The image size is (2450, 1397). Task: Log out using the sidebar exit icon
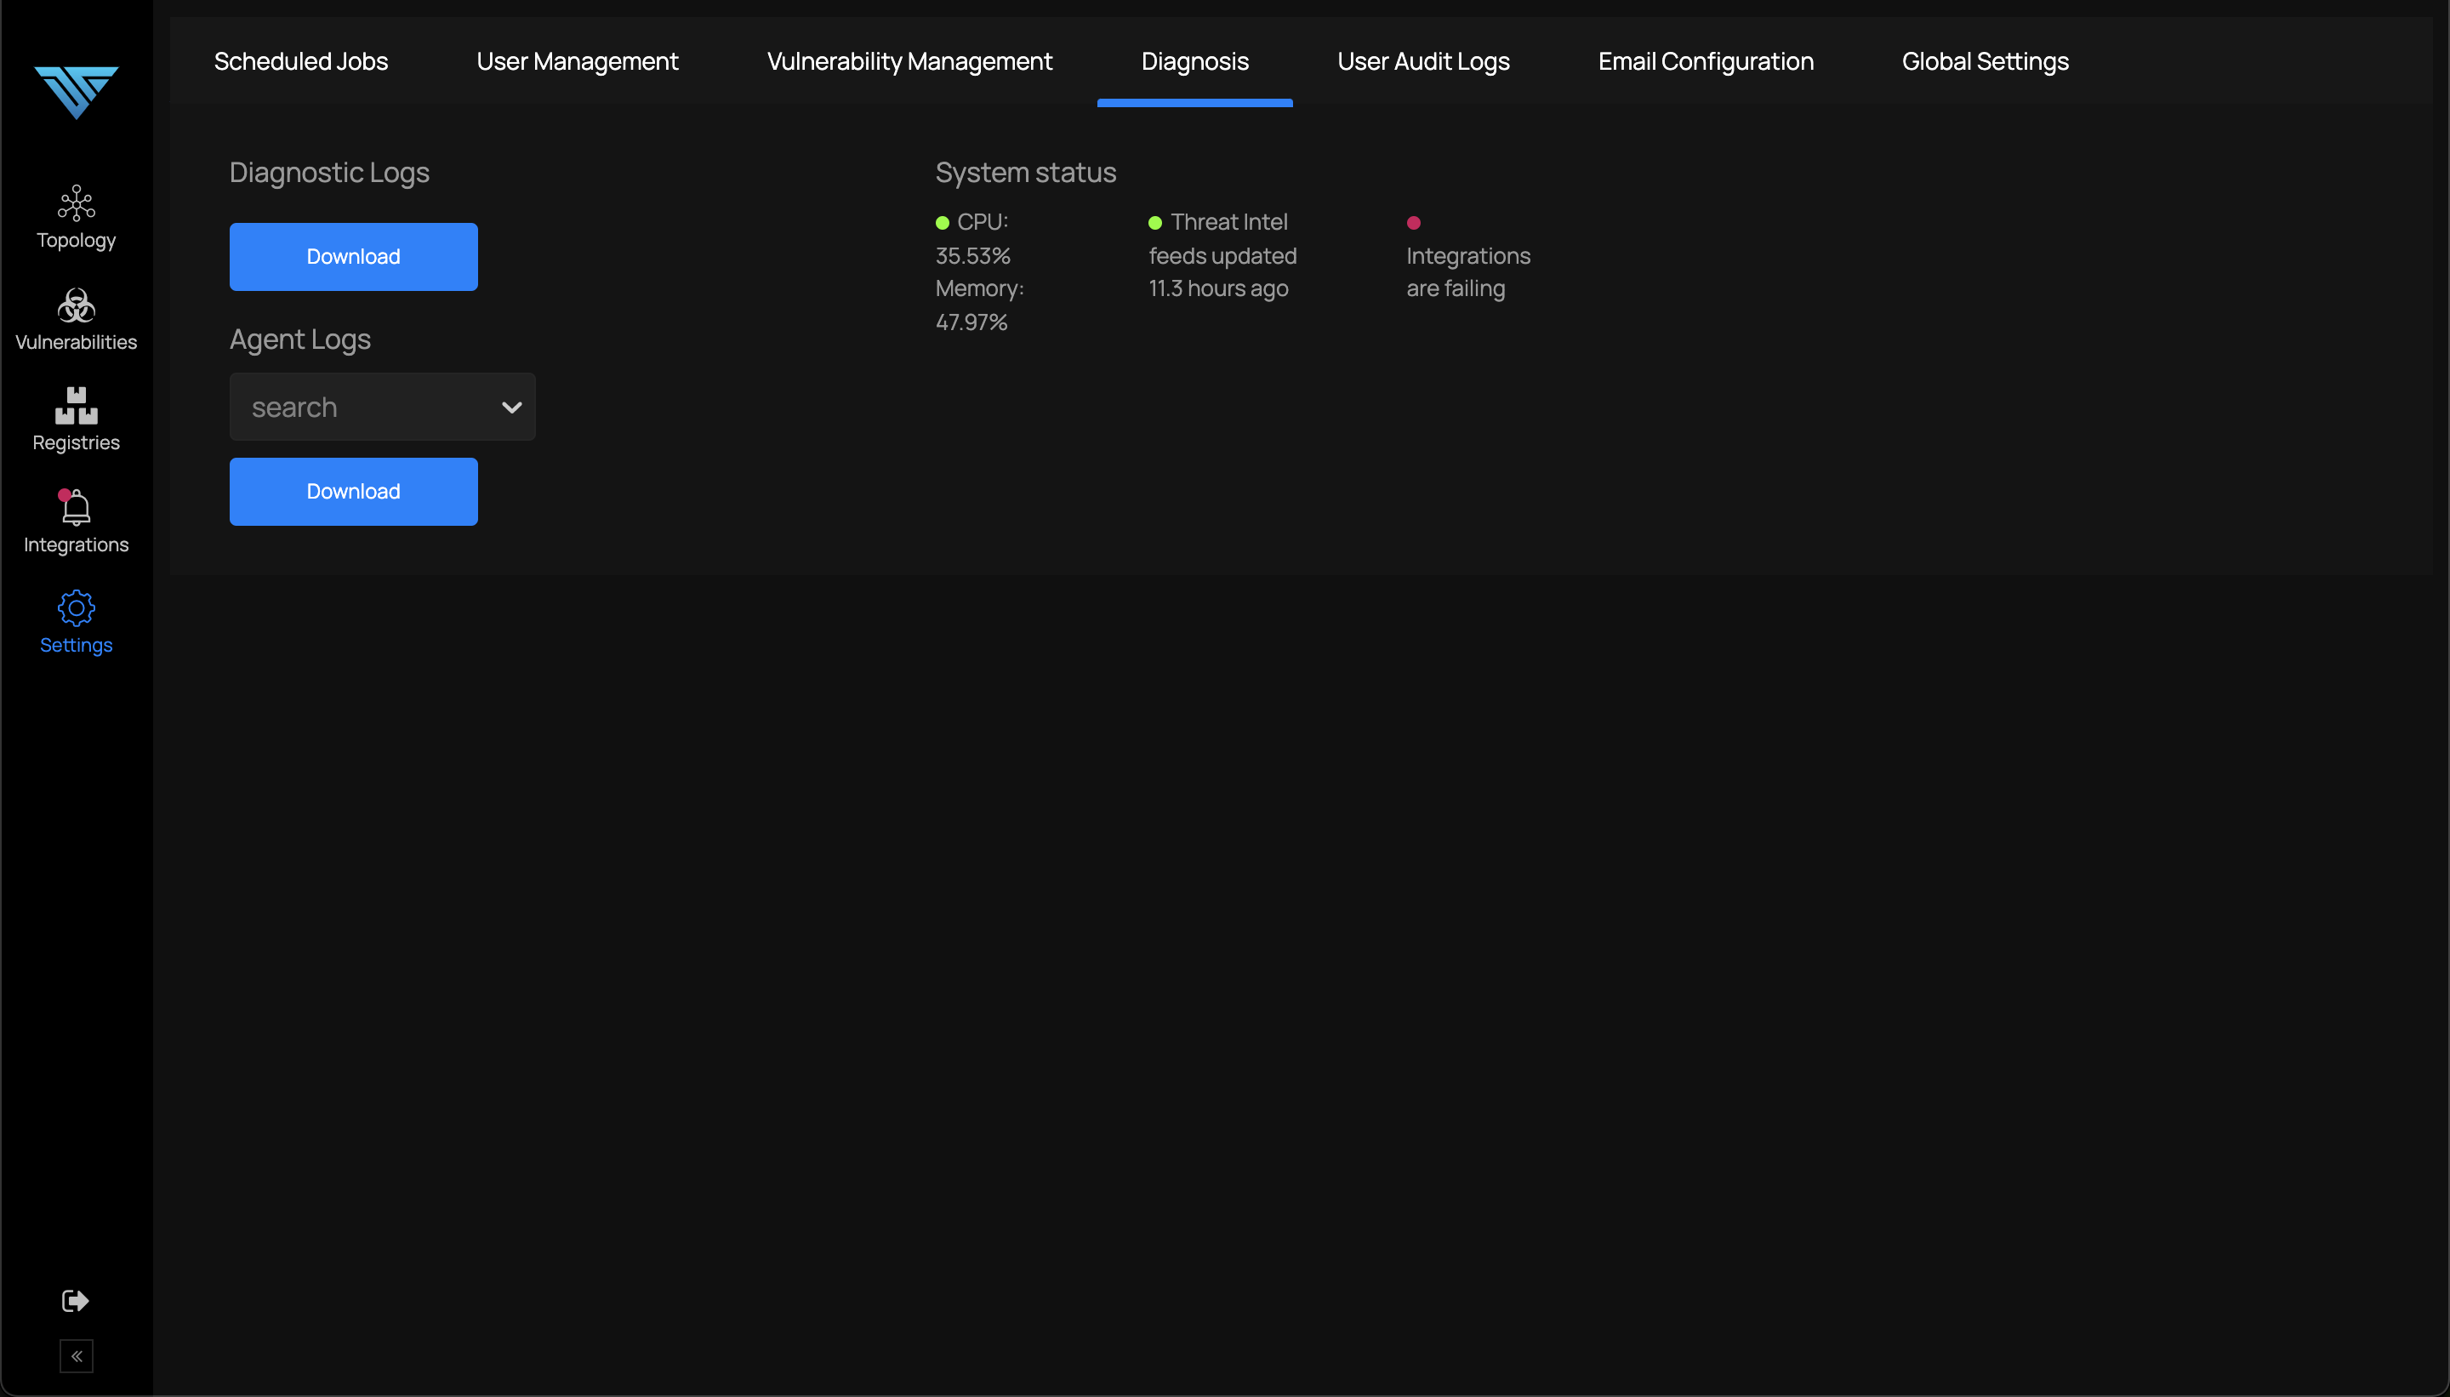[x=74, y=1301]
